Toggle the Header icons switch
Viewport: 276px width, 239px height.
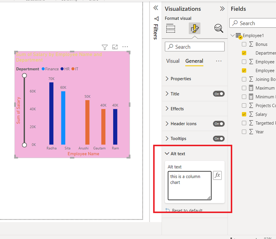coord(219,124)
